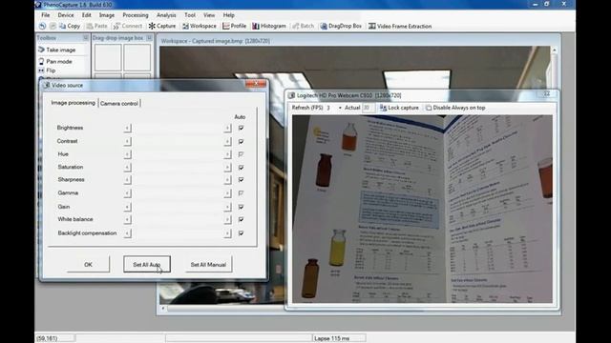The image size is (611, 343).
Task: Toggle the White balance Auto checkbox
Action: pos(241,220)
